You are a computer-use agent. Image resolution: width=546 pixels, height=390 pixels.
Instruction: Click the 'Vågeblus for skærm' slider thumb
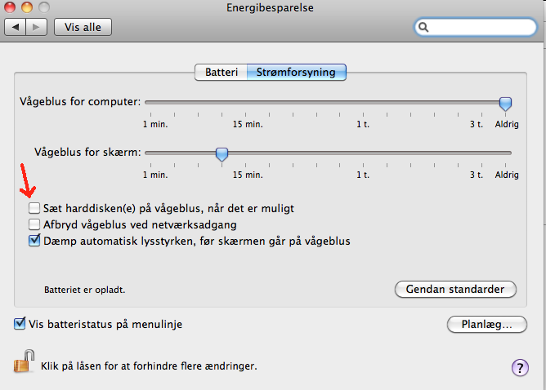(x=222, y=154)
